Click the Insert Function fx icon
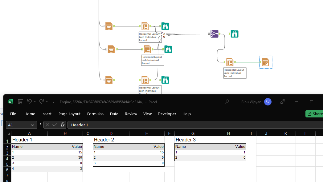Screen dimensions: 323x182 (62, 125)
